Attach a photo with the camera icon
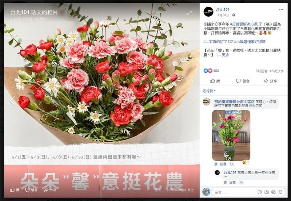This screenshot has width=291, height=201. coord(267,192)
